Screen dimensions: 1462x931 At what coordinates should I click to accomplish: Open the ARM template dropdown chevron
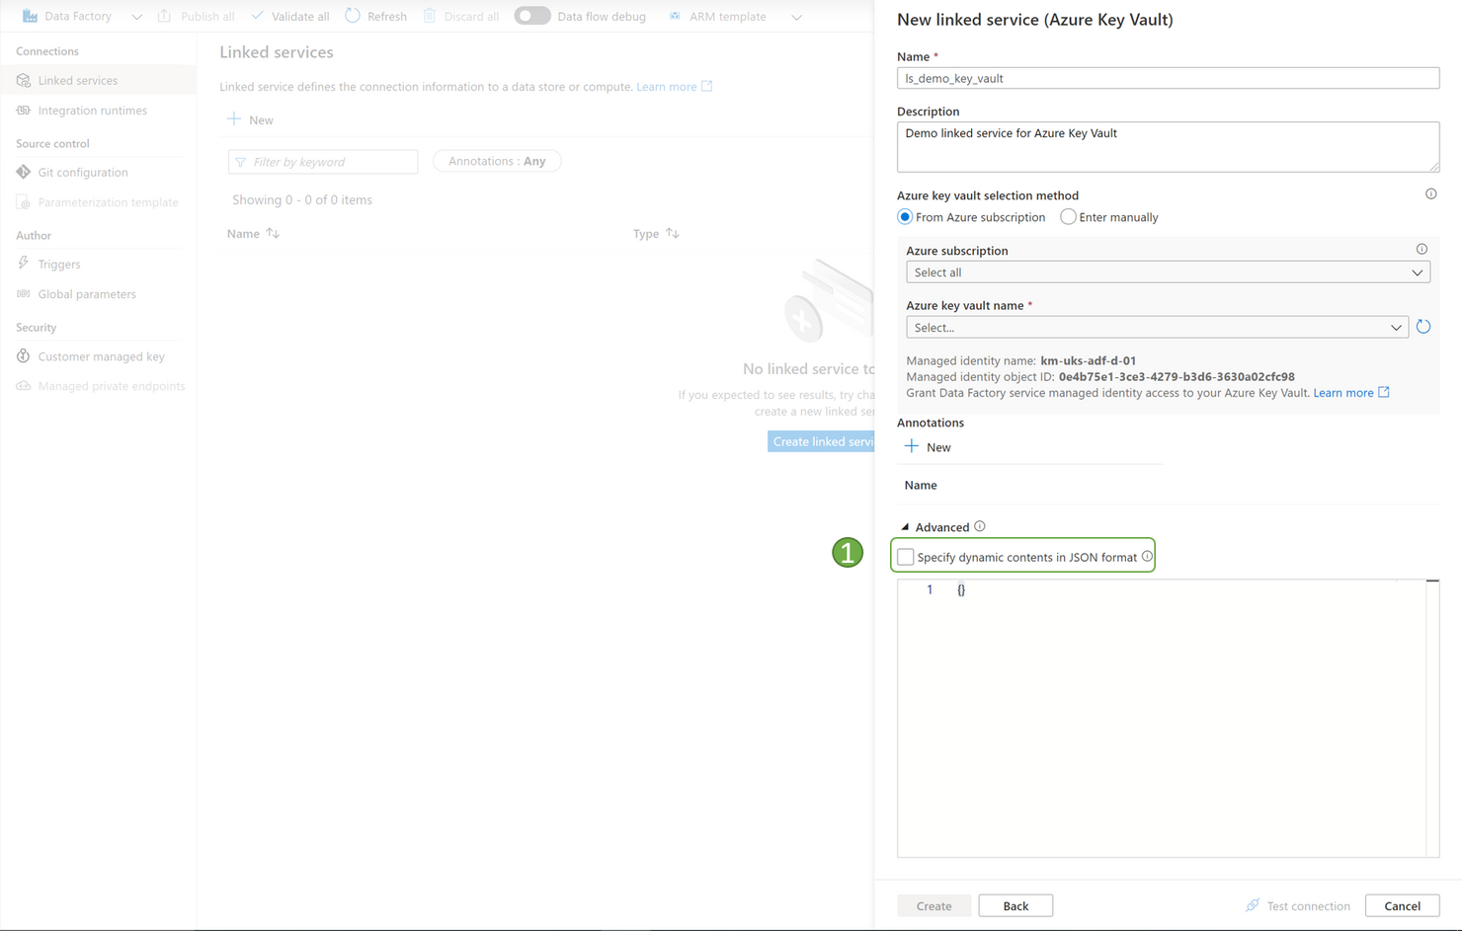(x=796, y=17)
